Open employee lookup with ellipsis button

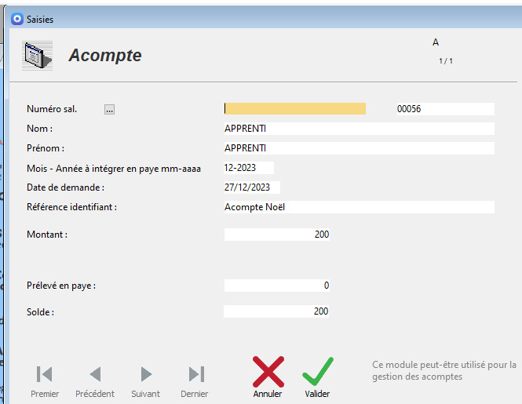click(x=109, y=110)
